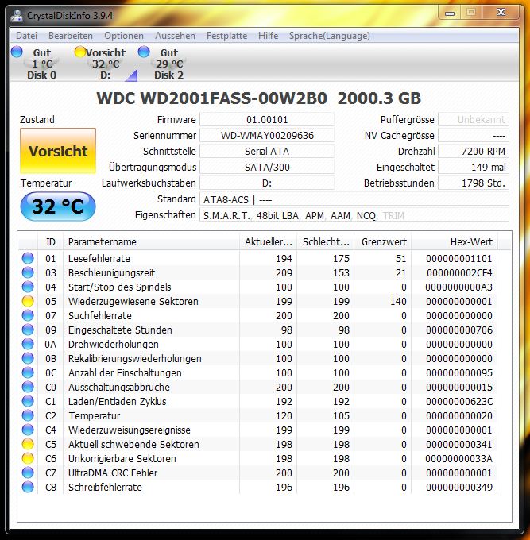
Task: Click status icon for C2 Temperatur row
Action: click(x=28, y=415)
